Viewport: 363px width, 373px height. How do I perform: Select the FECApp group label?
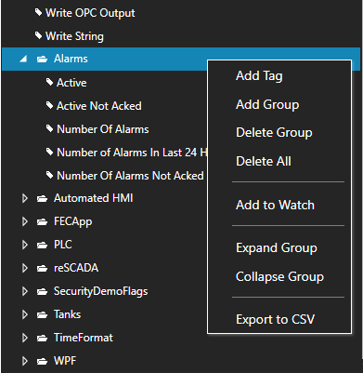tap(73, 222)
